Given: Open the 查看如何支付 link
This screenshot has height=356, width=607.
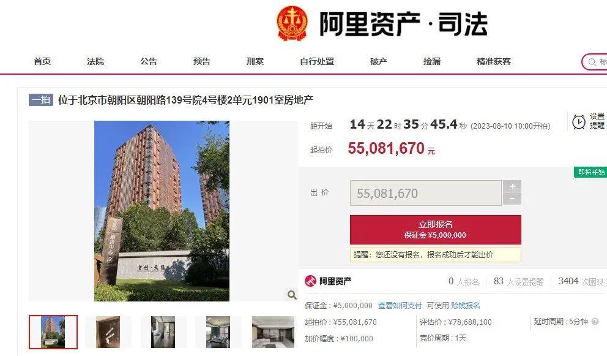Looking at the screenshot, I should click(x=400, y=306).
